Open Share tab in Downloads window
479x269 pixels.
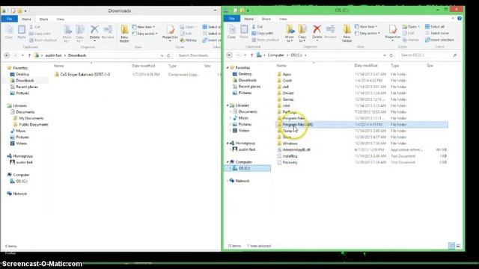pos(43,19)
